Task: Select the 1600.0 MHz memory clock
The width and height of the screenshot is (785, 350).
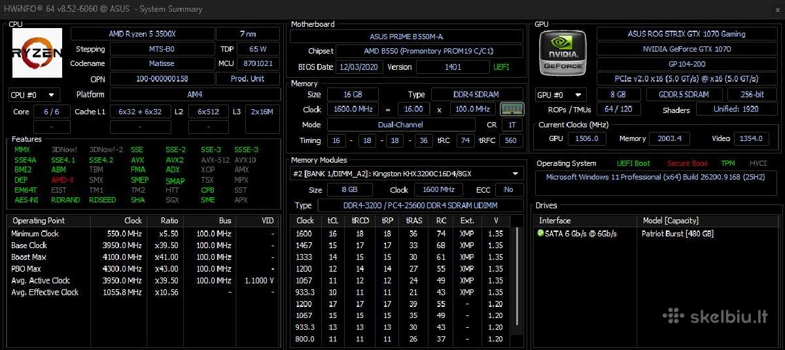Action: click(x=353, y=109)
